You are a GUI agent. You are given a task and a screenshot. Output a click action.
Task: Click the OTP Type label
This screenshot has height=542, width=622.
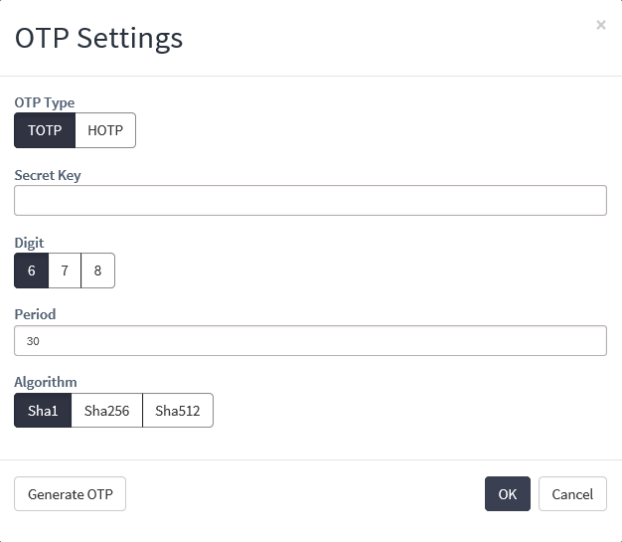(45, 101)
